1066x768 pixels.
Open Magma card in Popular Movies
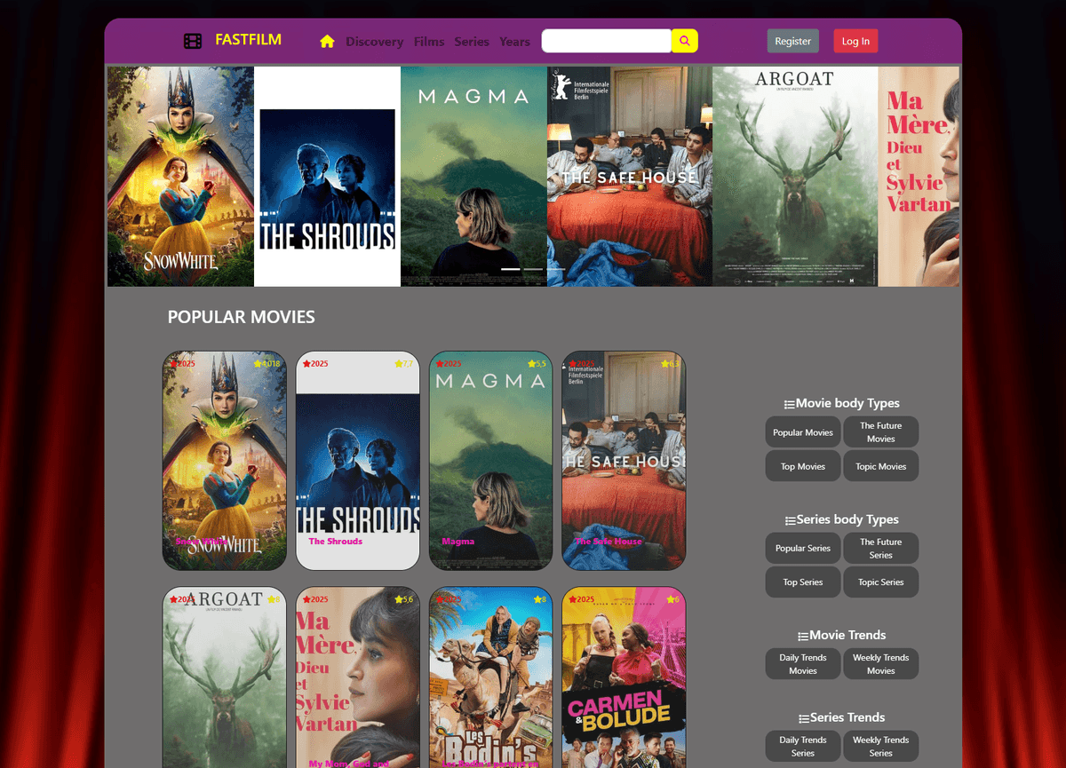point(491,460)
